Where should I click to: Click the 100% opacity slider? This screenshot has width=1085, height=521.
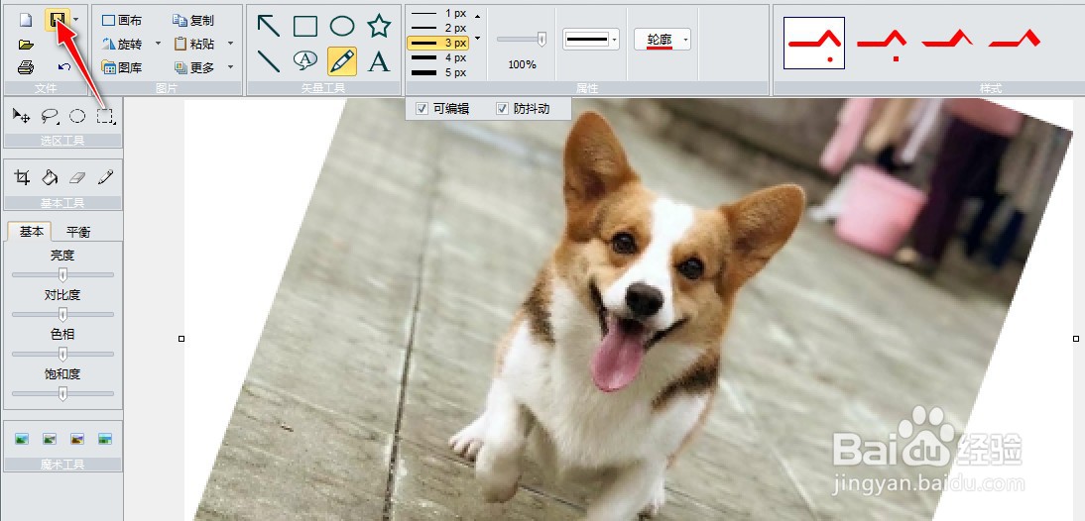point(522,40)
